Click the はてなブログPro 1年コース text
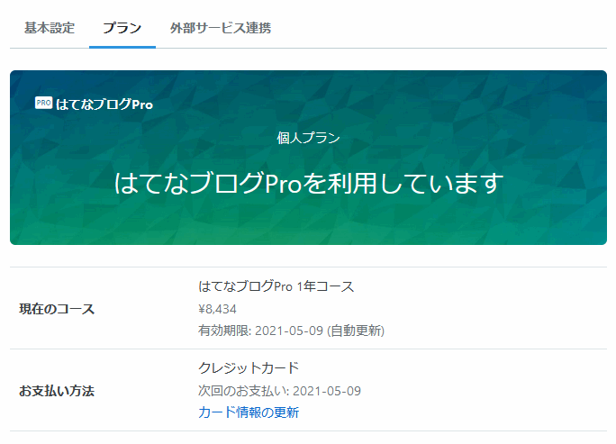This screenshot has height=444, width=616. (276, 286)
